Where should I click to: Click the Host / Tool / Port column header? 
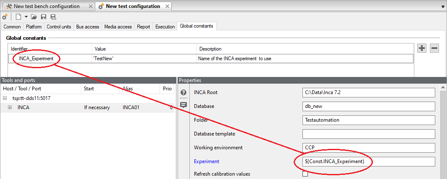pos(41,89)
